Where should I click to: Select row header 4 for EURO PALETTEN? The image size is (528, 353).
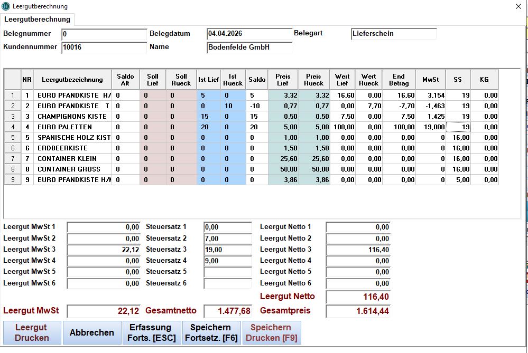[12, 127]
